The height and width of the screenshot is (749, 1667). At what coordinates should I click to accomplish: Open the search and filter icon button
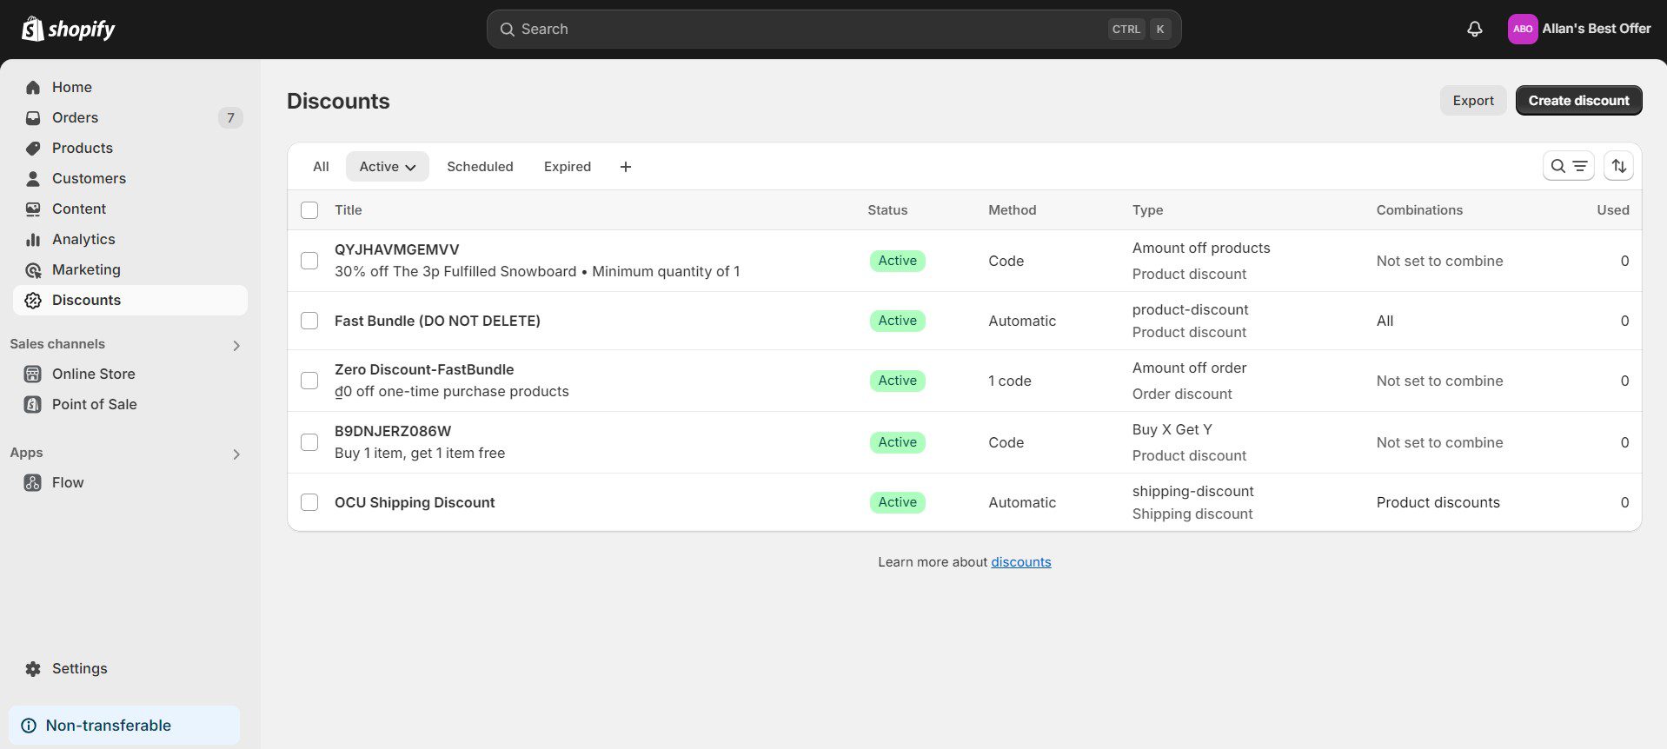coord(1568,166)
